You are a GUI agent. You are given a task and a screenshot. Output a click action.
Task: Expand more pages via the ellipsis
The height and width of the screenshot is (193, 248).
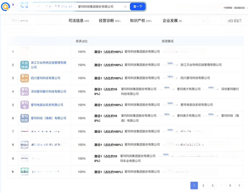(221, 185)
